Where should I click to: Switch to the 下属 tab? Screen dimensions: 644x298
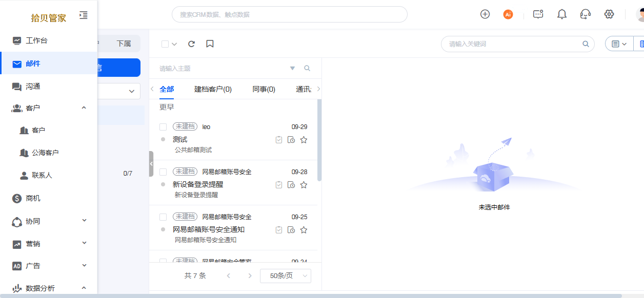point(124,44)
